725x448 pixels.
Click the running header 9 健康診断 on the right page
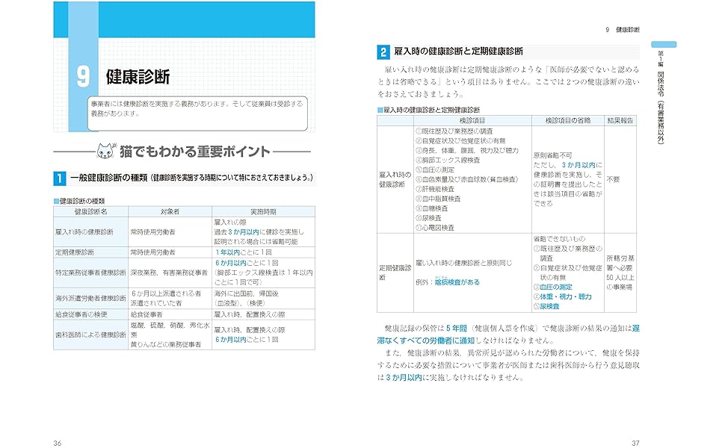click(623, 30)
